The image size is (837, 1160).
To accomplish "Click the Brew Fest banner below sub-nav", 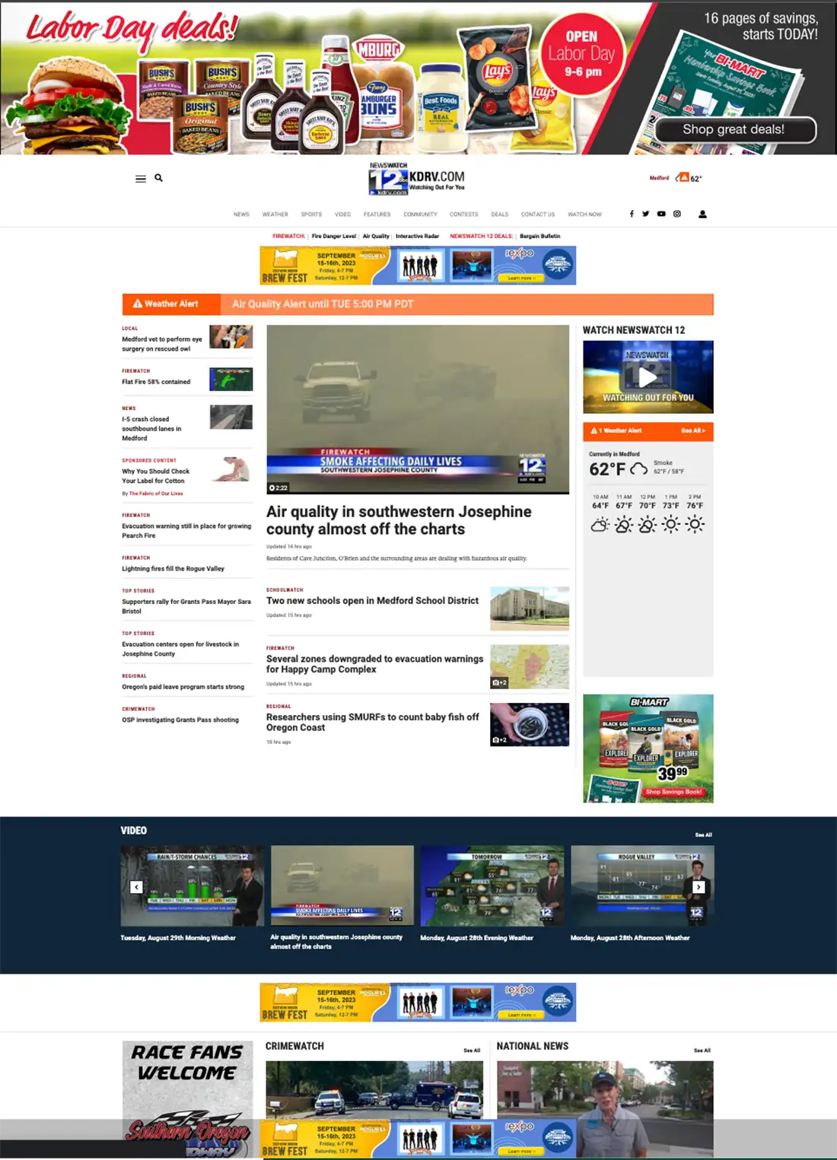I will (418, 265).
